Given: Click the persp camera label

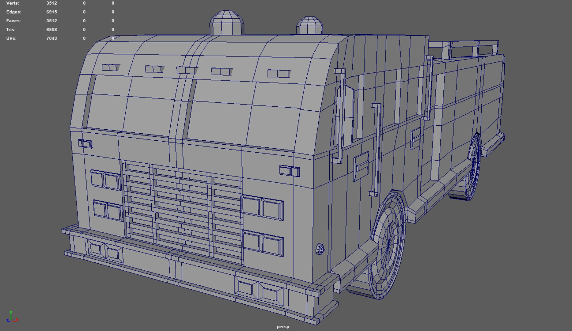Looking at the screenshot, I should pos(283,327).
